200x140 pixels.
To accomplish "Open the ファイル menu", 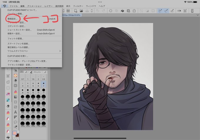I will tap(14, 6).
